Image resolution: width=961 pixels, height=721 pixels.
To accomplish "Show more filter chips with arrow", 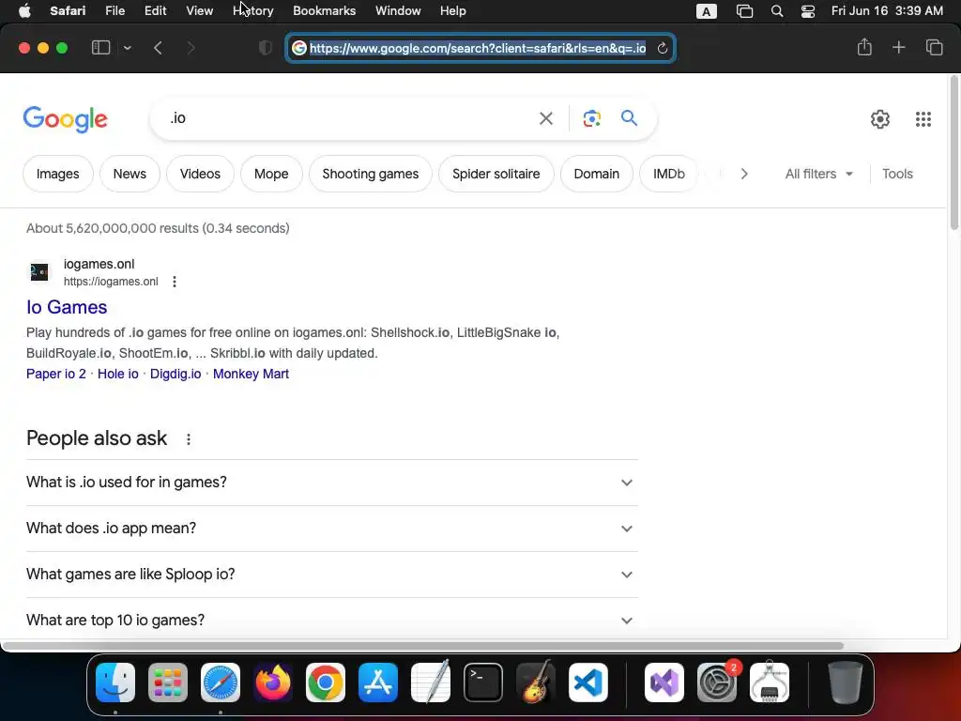I will 744,174.
